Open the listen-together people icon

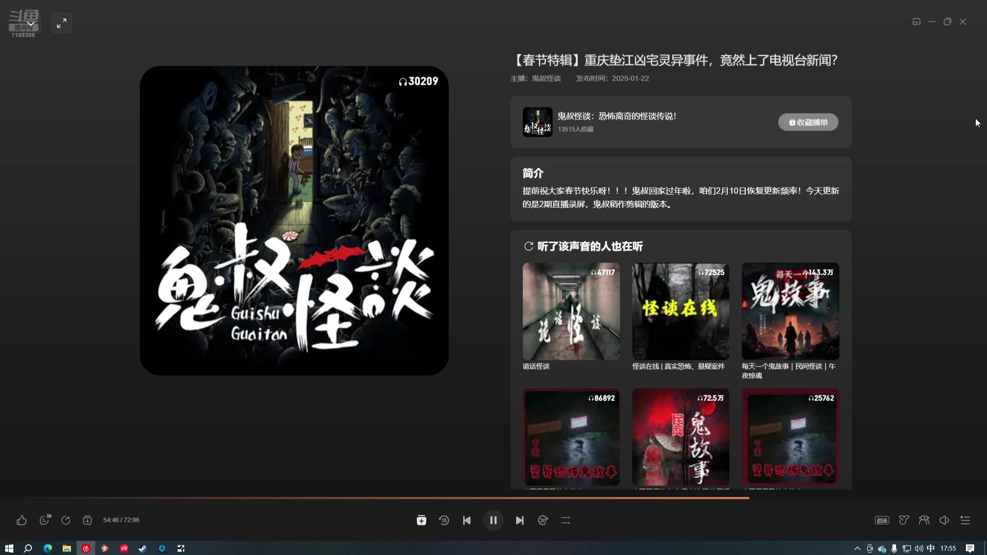(x=924, y=520)
